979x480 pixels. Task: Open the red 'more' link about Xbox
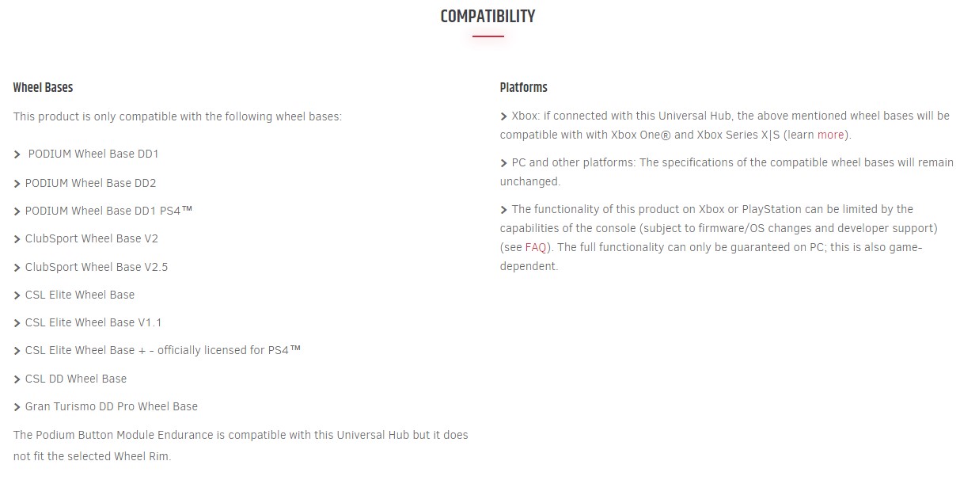coord(830,135)
